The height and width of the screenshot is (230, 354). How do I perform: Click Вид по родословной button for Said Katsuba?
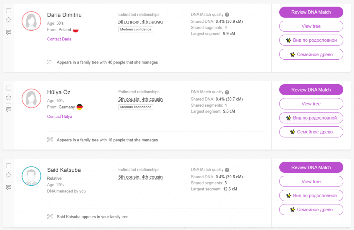pyautogui.click(x=311, y=195)
